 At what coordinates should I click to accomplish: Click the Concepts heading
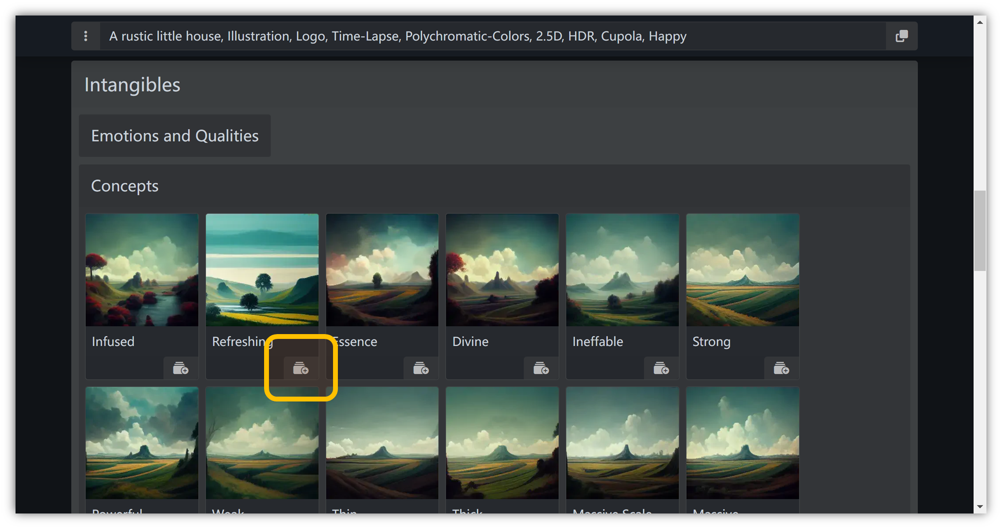125,186
